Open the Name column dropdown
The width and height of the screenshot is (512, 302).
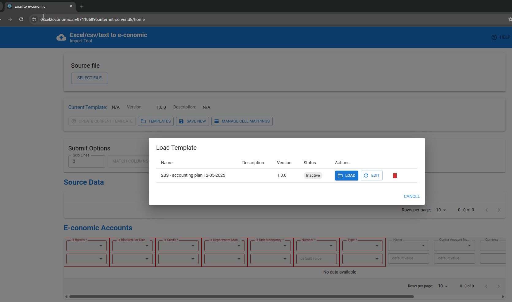(x=409, y=245)
